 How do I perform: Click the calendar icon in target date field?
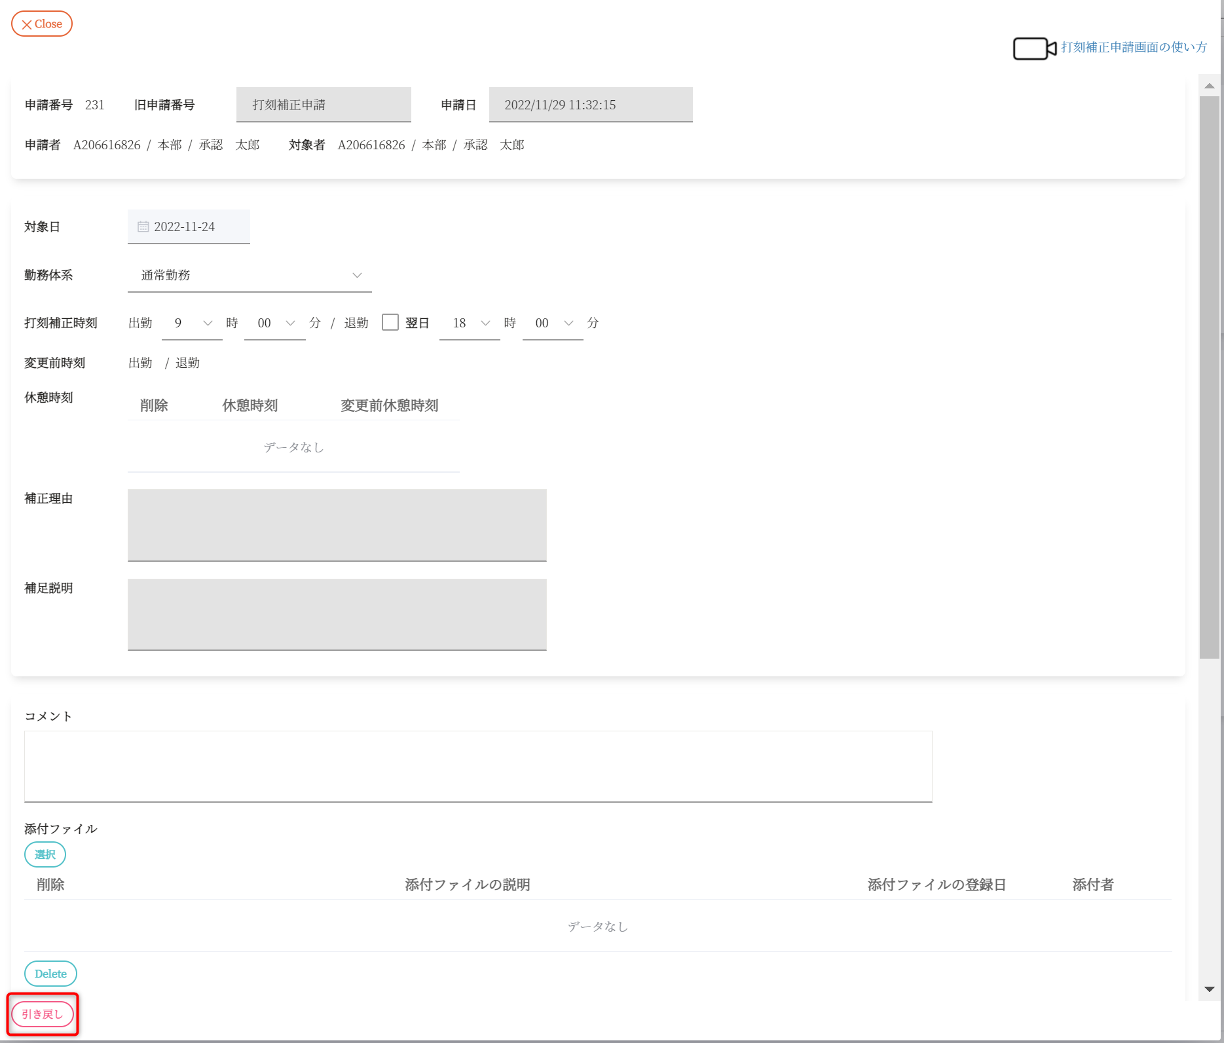143,227
